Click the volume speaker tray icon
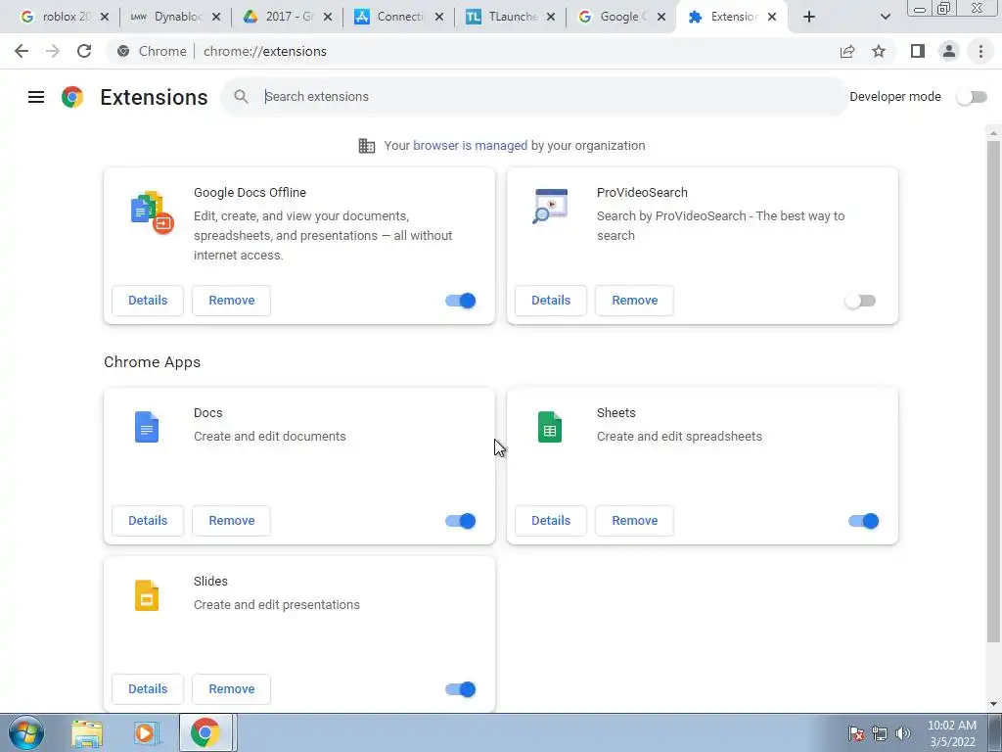1002x752 pixels. (x=903, y=733)
